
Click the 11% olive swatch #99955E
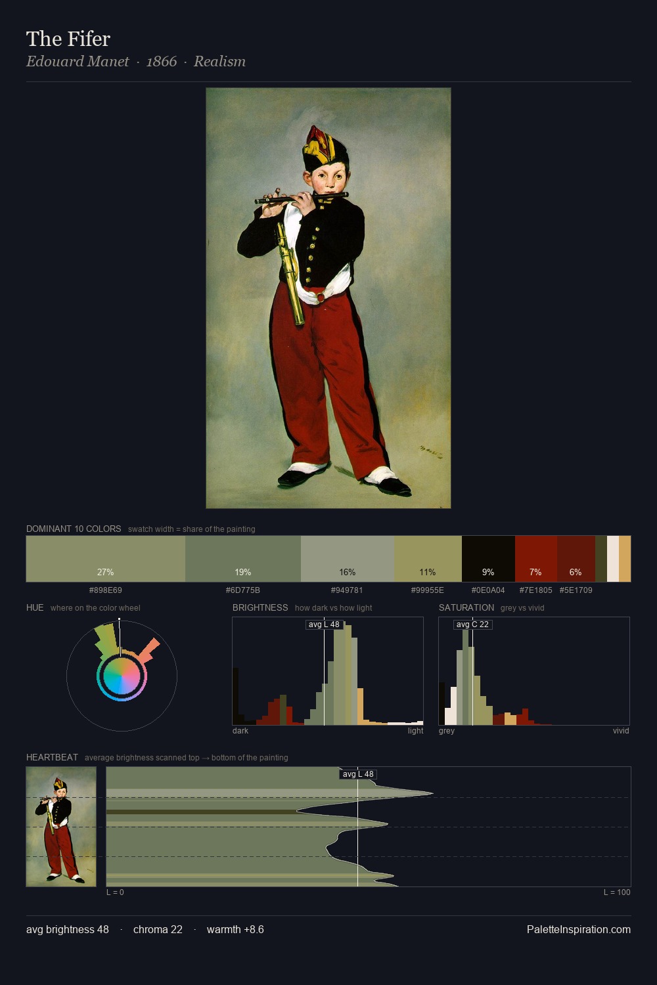[428, 559]
